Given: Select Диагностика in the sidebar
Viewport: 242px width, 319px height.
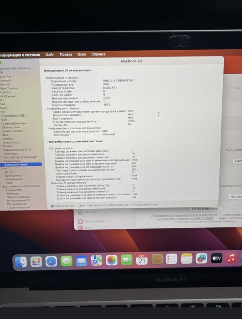Looking at the screenshot, I should tap(10, 127).
